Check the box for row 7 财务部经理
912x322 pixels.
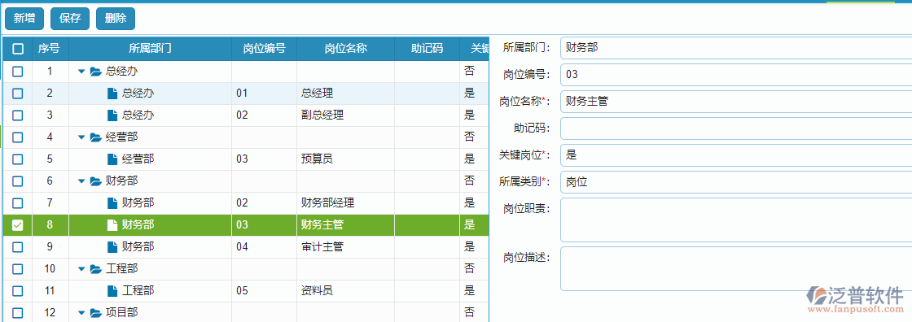pyautogui.click(x=18, y=202)
